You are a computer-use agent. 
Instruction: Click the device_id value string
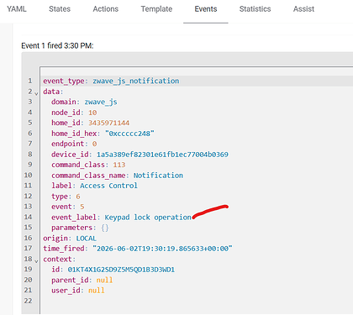[x=162, y=155]
